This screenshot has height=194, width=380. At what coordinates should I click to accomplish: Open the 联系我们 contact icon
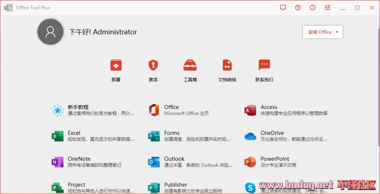pyautogui.click(x=264, y=65)
